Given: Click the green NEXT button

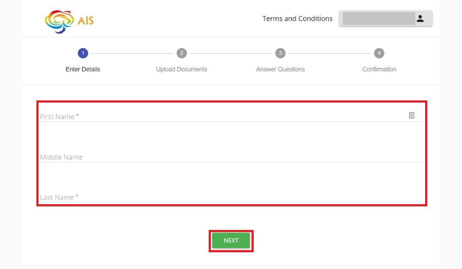Looking at the screenshot, I should point(231,240).
